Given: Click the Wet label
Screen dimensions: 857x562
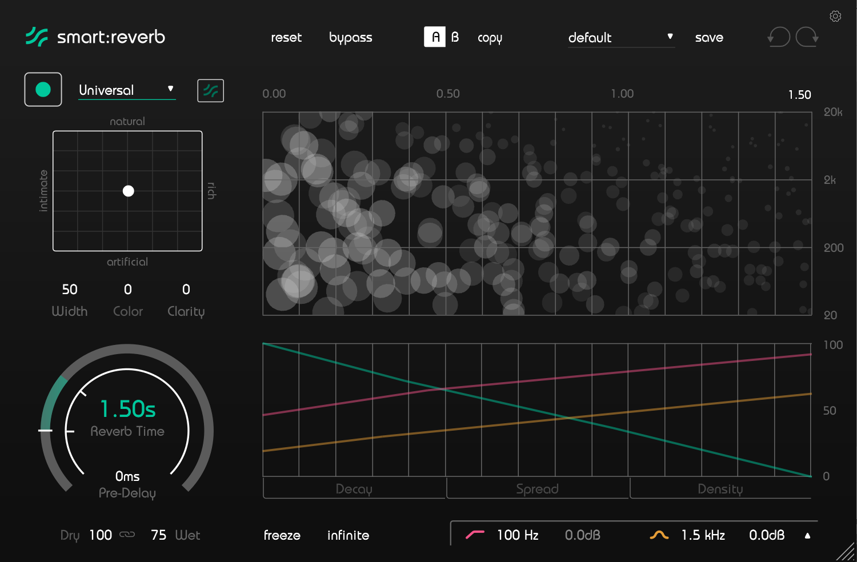Looking at the screenshot, I should click(187, 535).
